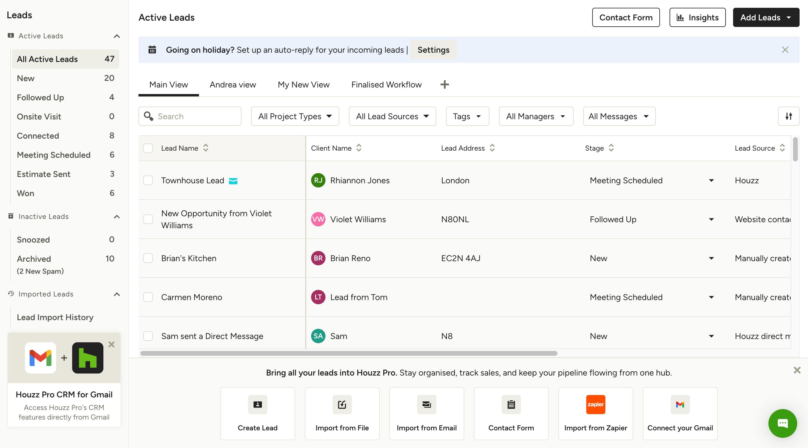Click the Gmail logo in the CRM promo card

[40, 358]
